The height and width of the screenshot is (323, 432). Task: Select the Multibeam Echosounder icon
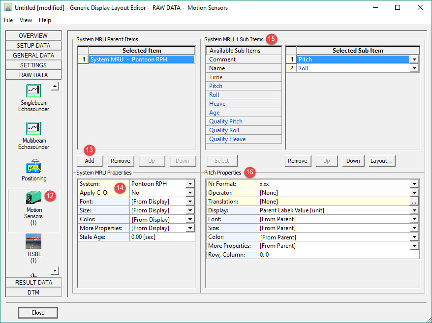(33, 129)
